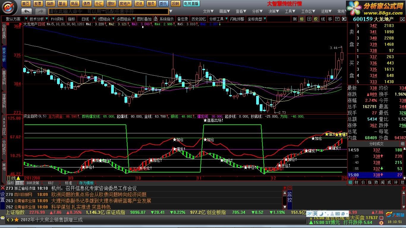Open news headline 欧洲问题的焦点将会从欧债问题转向经济问题
Viewport: 406px width, 228px height.
[99, 194]
